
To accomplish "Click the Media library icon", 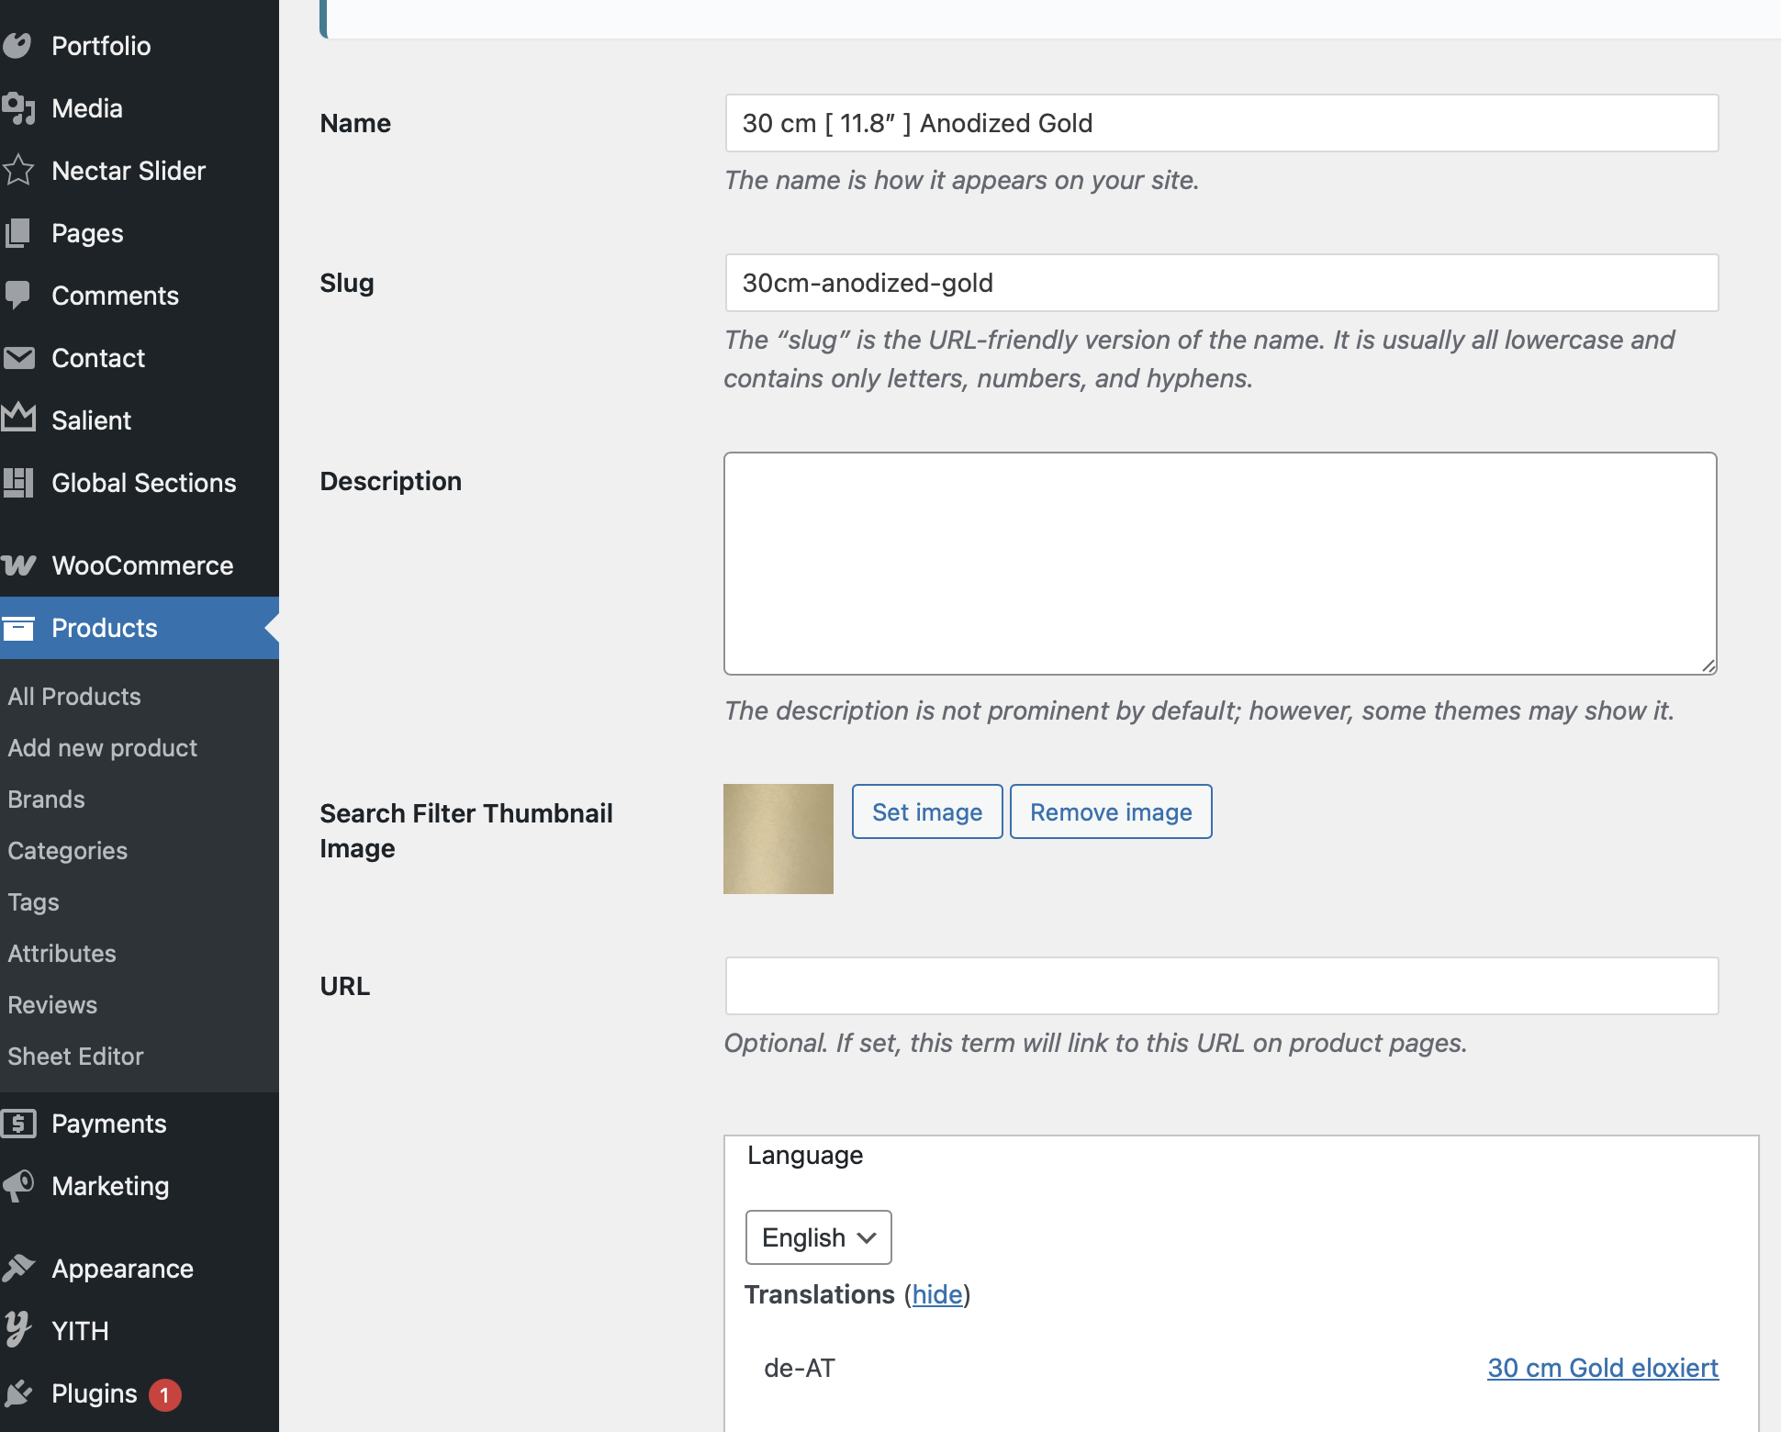I will (x=17, y=108).
